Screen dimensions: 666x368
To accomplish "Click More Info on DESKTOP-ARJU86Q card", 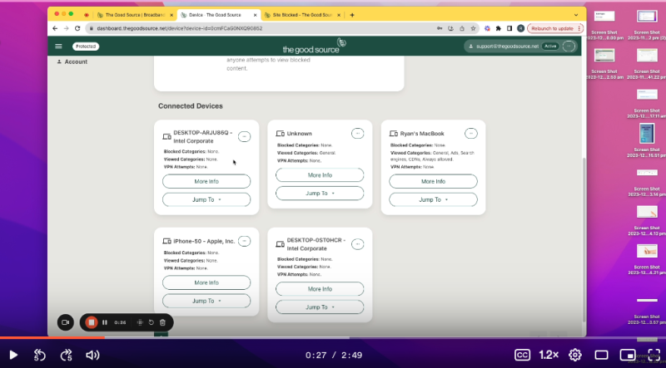I will point(206,181).
